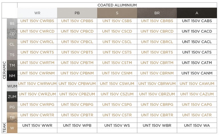The height and width of the screenshot is (135, 219).
Task: Click the S sand coating swatch
Action: pos(117,13)
